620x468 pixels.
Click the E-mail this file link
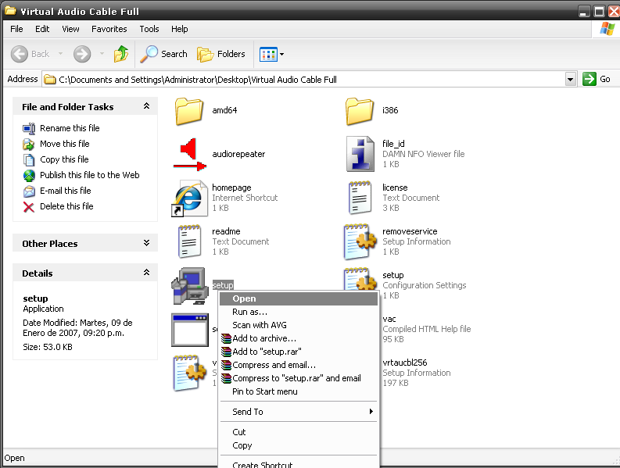65,191
